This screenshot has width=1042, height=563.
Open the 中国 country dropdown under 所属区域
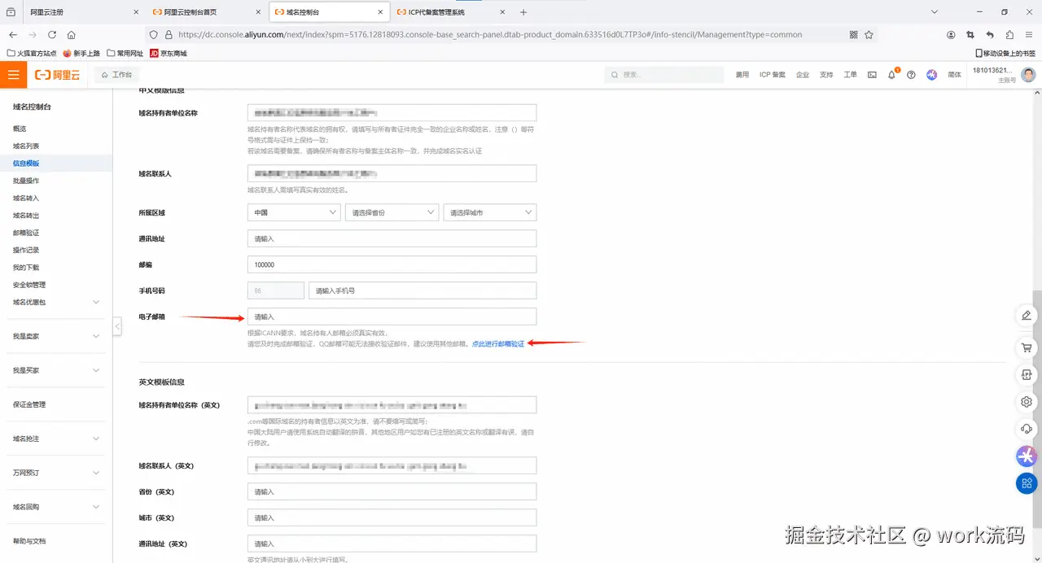[293, 212]
